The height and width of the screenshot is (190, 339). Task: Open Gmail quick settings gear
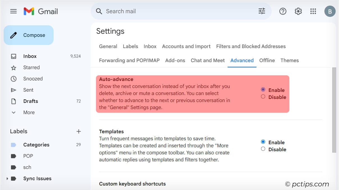pyautogui.click(x=298, y=11)
